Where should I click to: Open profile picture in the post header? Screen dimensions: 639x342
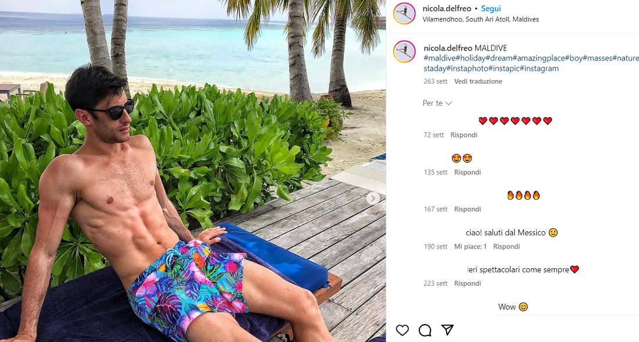404,14
